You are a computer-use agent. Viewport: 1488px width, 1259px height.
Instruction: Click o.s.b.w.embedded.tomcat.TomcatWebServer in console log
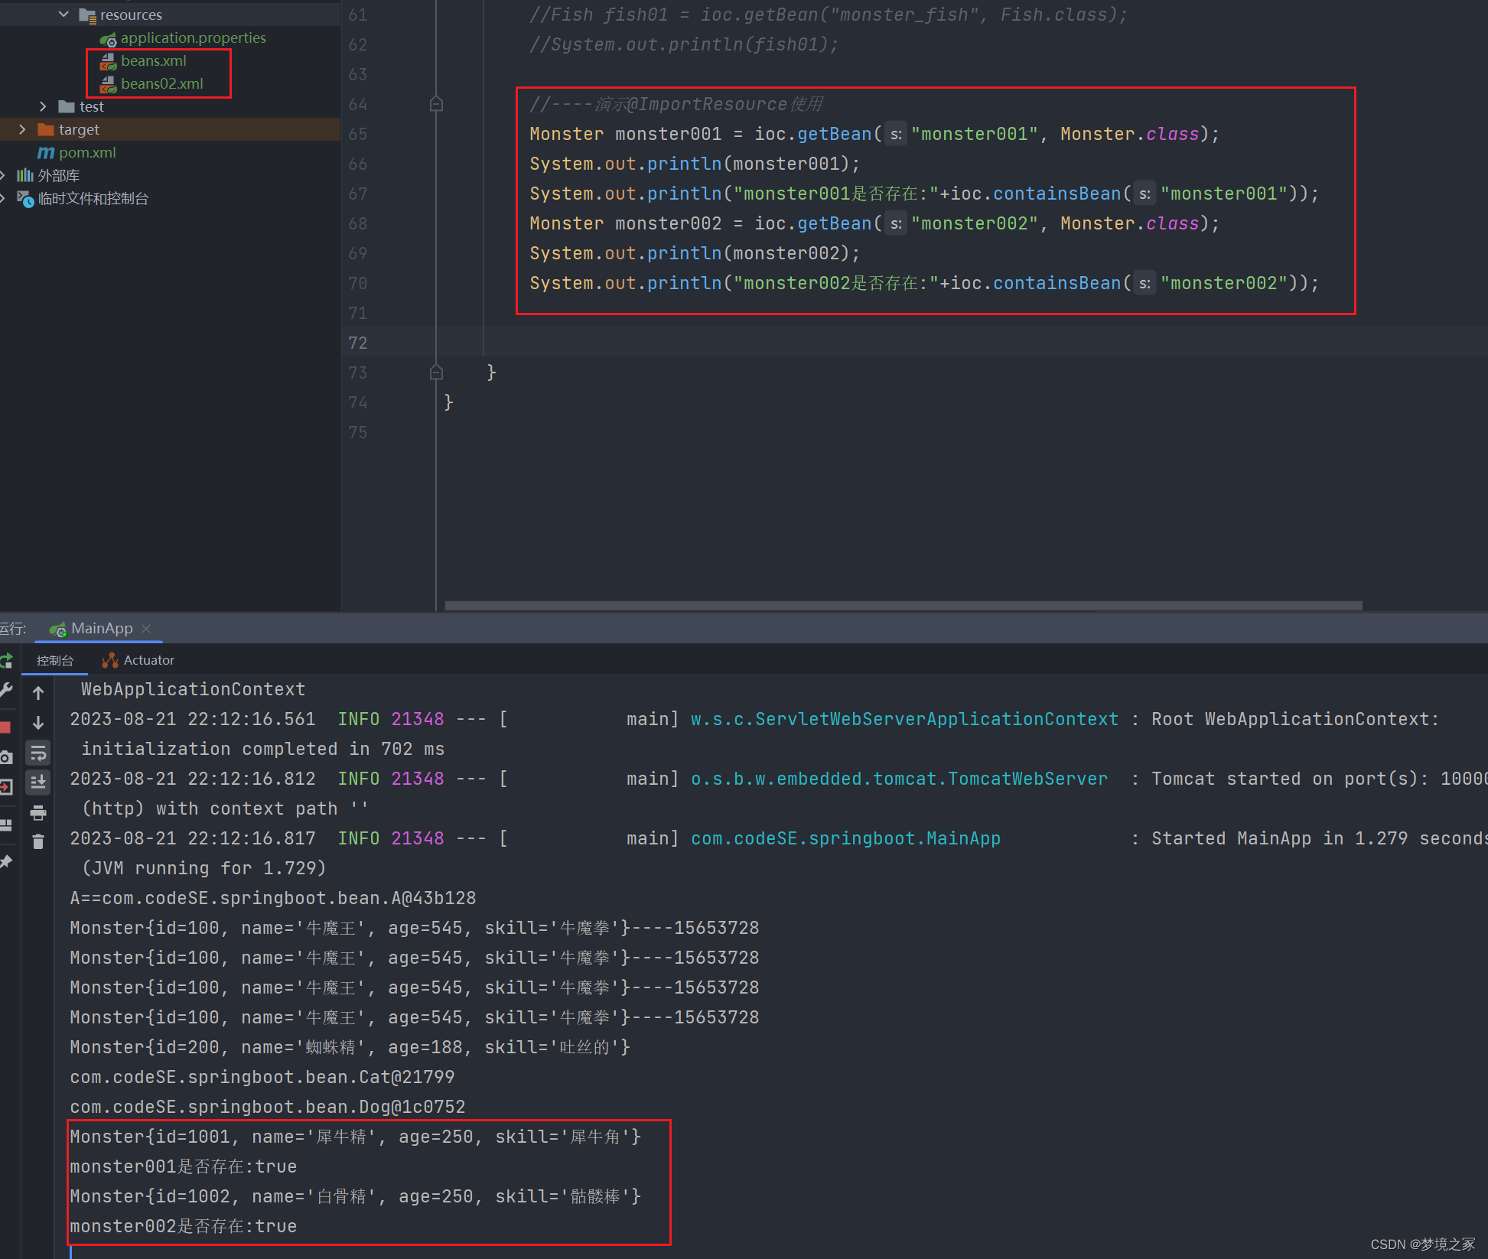point(899,779)
